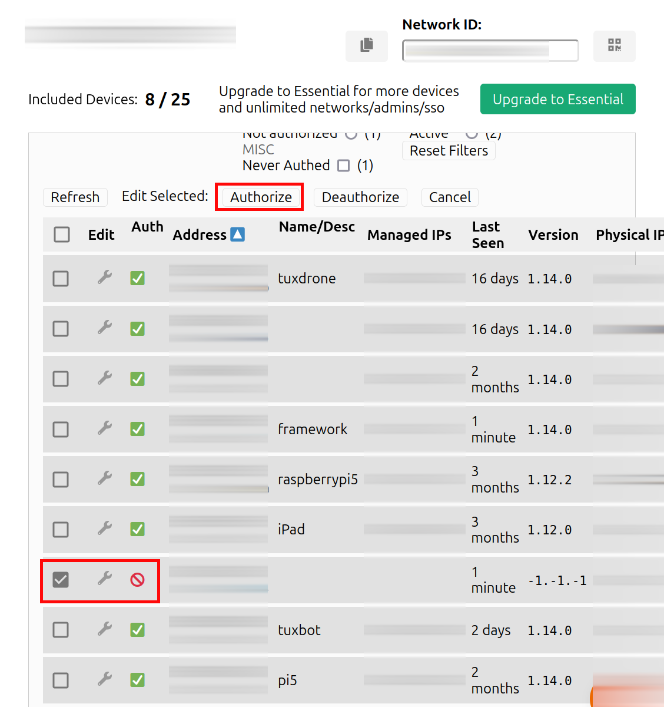
Task: Toggle auth checkmark for iPad
Action: 138,529
